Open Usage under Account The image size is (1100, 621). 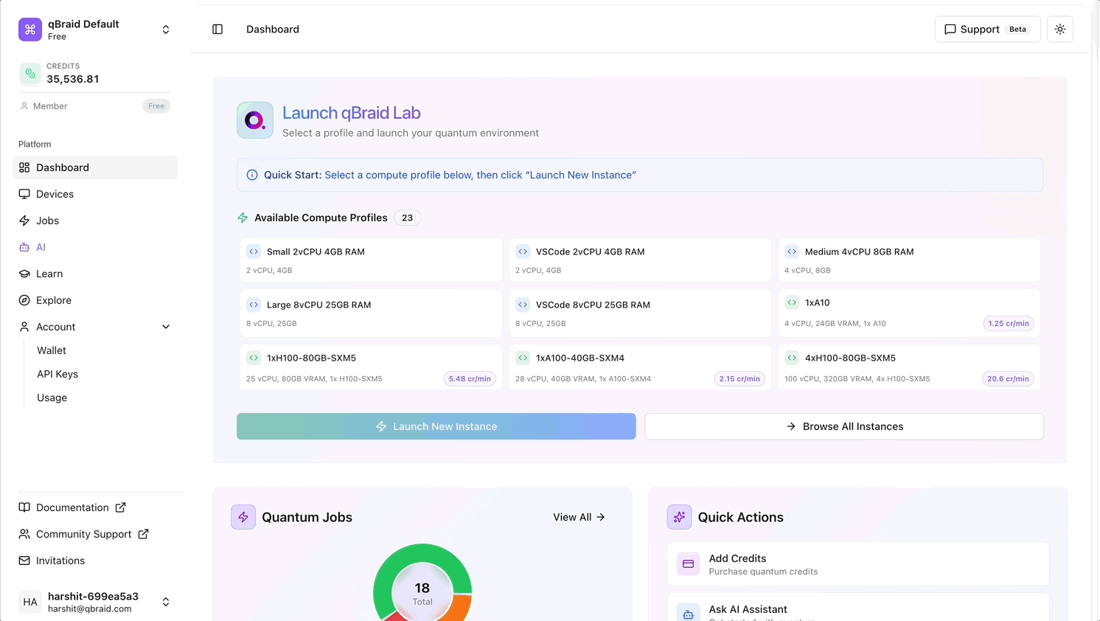pos(52,398)
